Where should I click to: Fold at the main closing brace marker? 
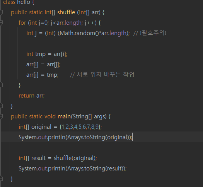(1, 179)
